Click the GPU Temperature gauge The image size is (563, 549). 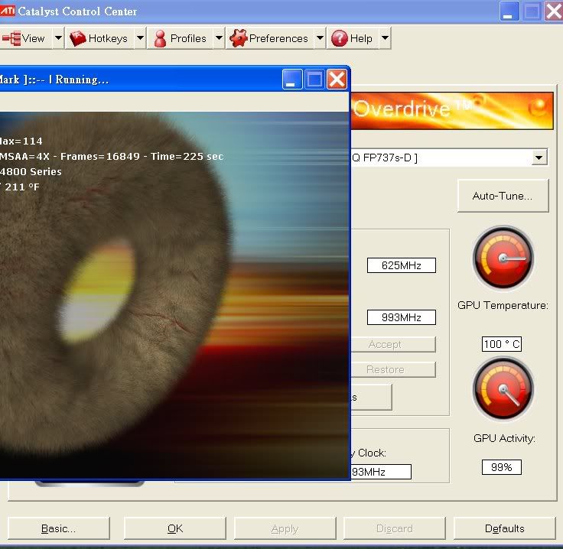coord(503,258)
